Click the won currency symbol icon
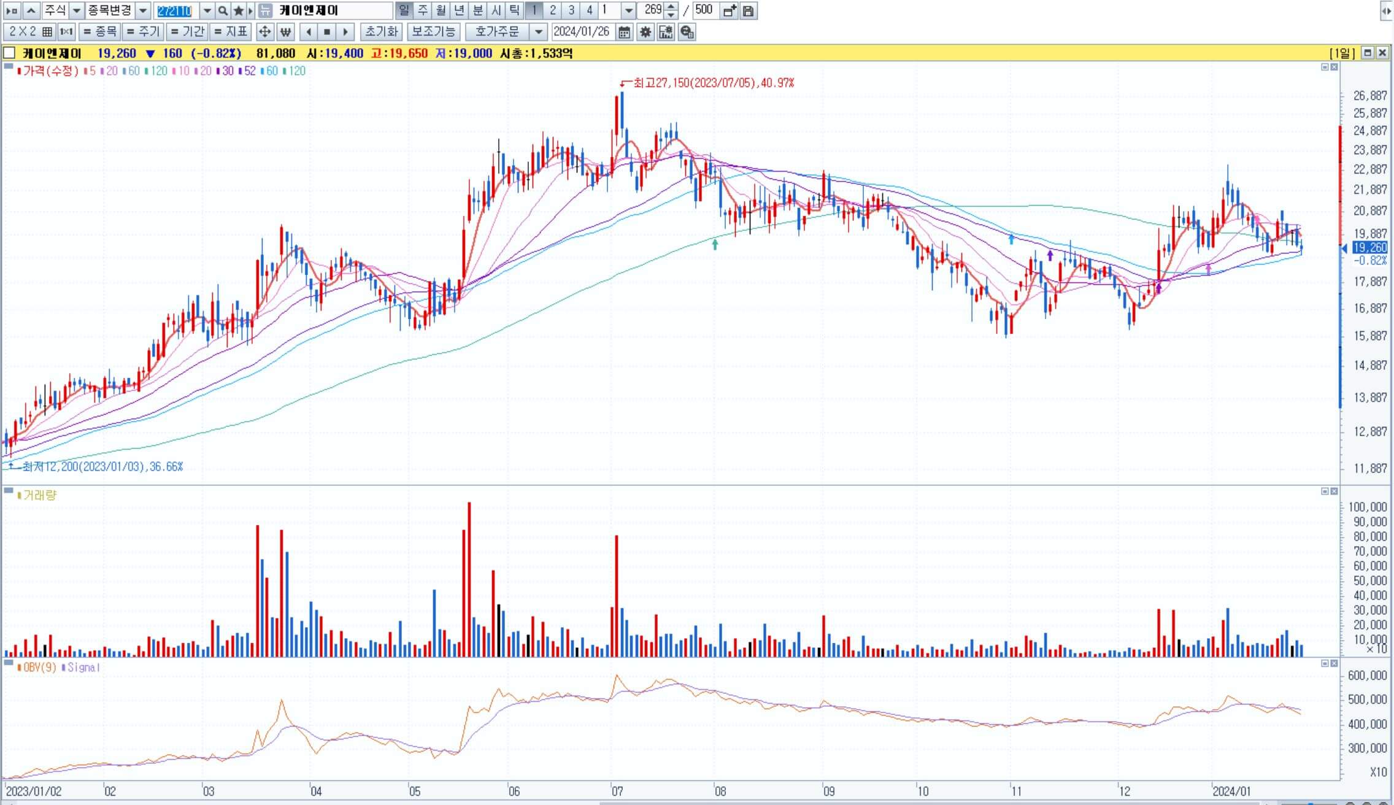 click(x=285, y=32)
